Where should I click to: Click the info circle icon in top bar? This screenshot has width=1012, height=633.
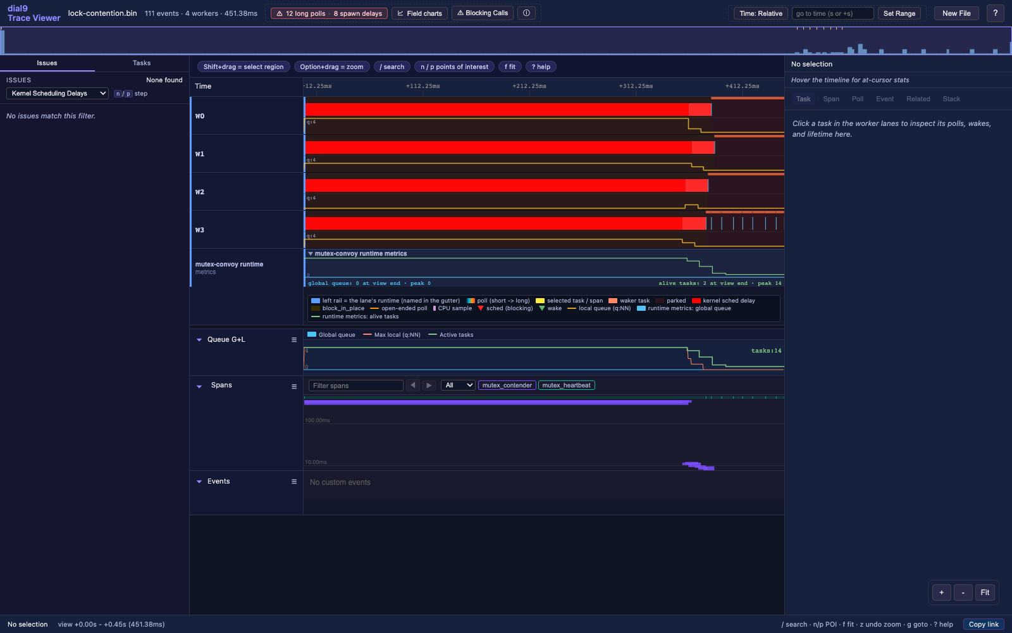coord(526,13)
